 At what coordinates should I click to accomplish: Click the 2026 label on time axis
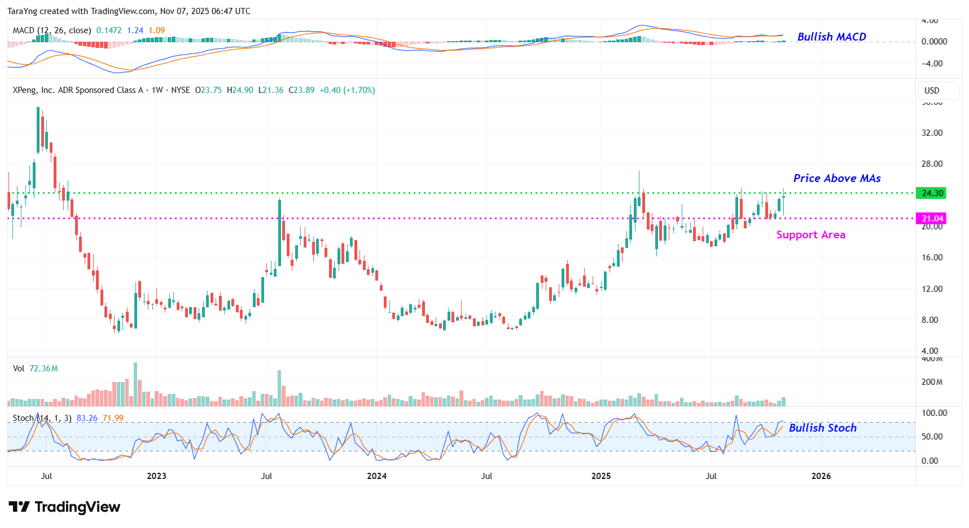tap(821, 476)
